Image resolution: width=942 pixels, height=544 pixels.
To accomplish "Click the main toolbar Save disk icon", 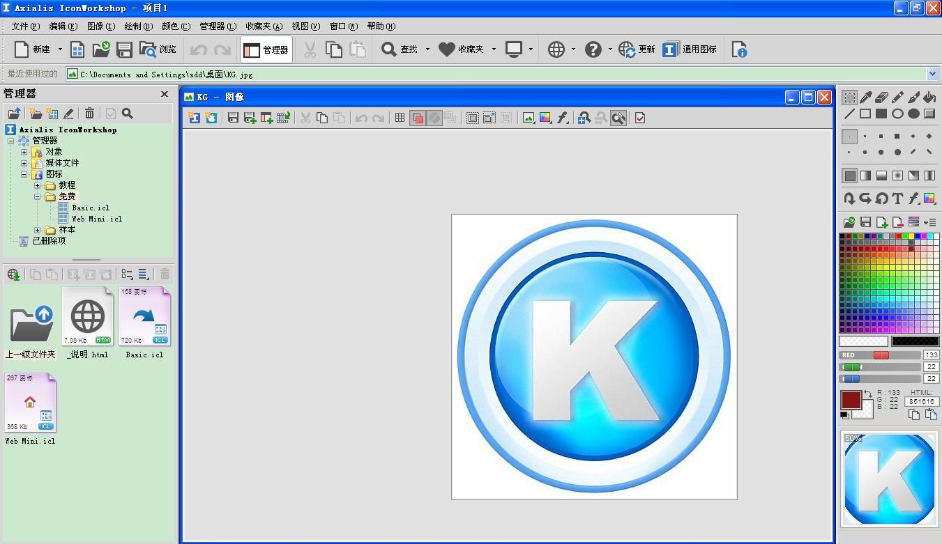I will (x=124, y=49).
